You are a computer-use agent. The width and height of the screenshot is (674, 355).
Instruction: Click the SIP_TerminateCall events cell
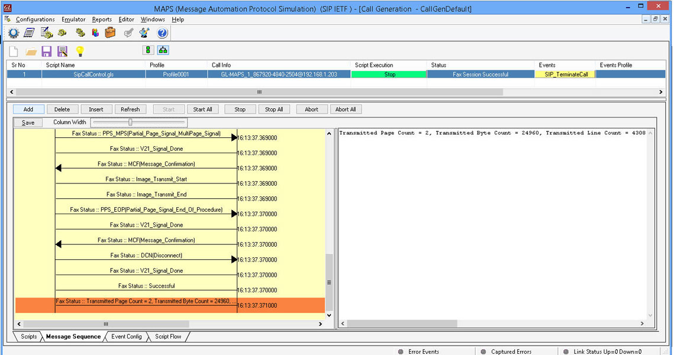tap(566, 75)
